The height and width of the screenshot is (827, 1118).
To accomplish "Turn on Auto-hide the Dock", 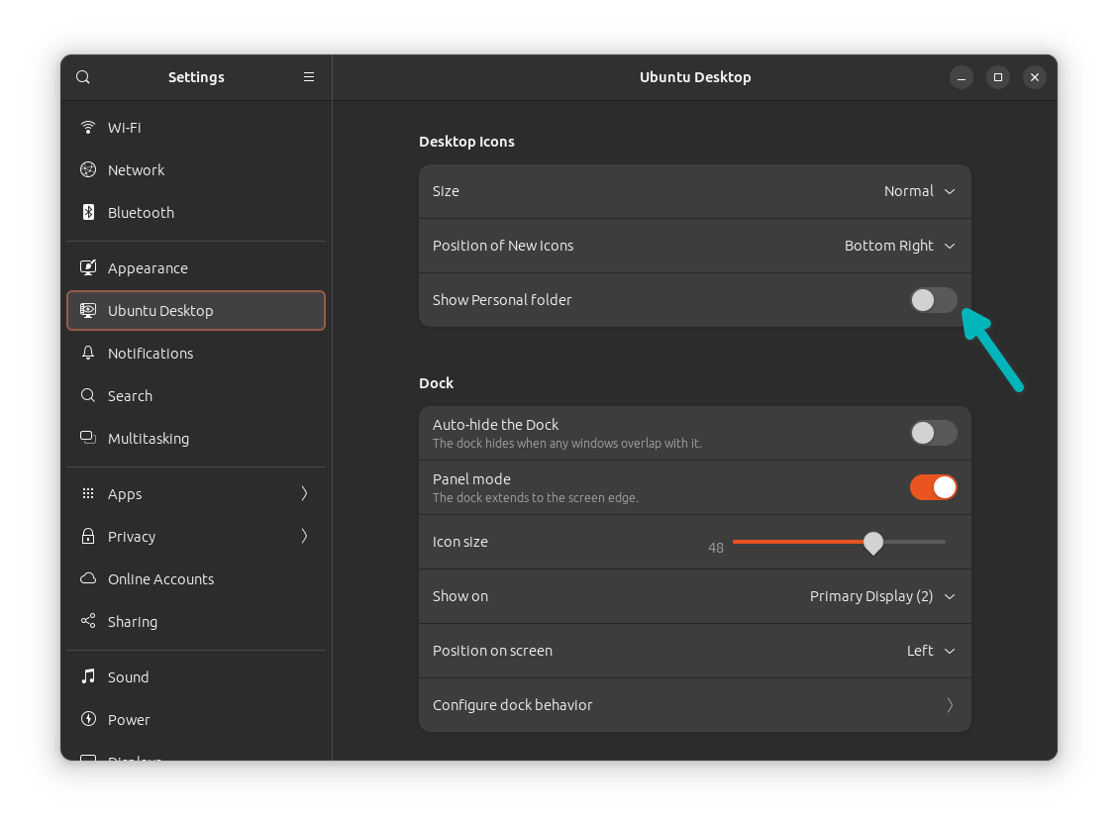I will pyautogui.click(x=933, y=433).
